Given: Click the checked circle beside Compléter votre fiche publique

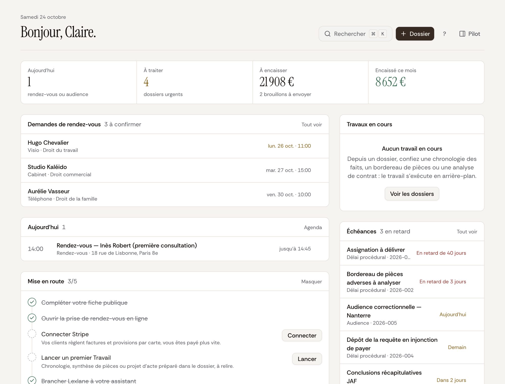Looking at the screenshot, I should coord(32,302).
